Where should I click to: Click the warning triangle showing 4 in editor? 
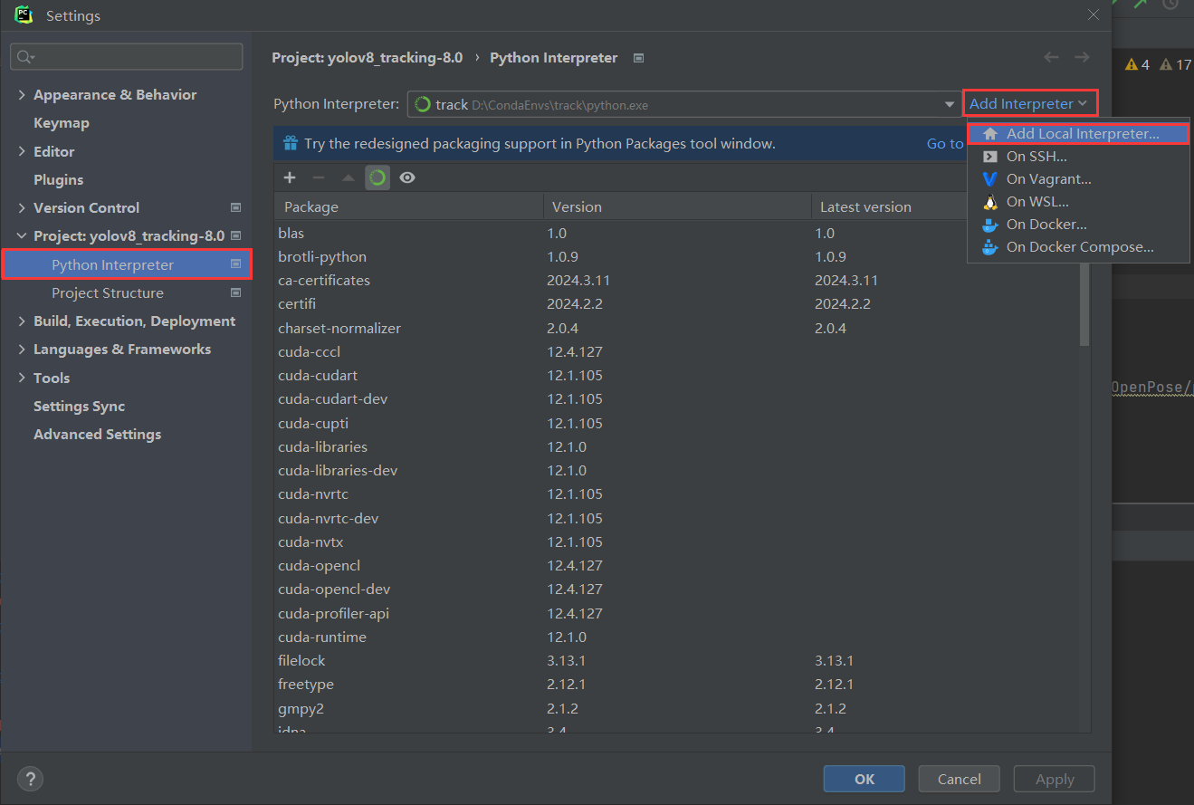[x=1132, y=64]
